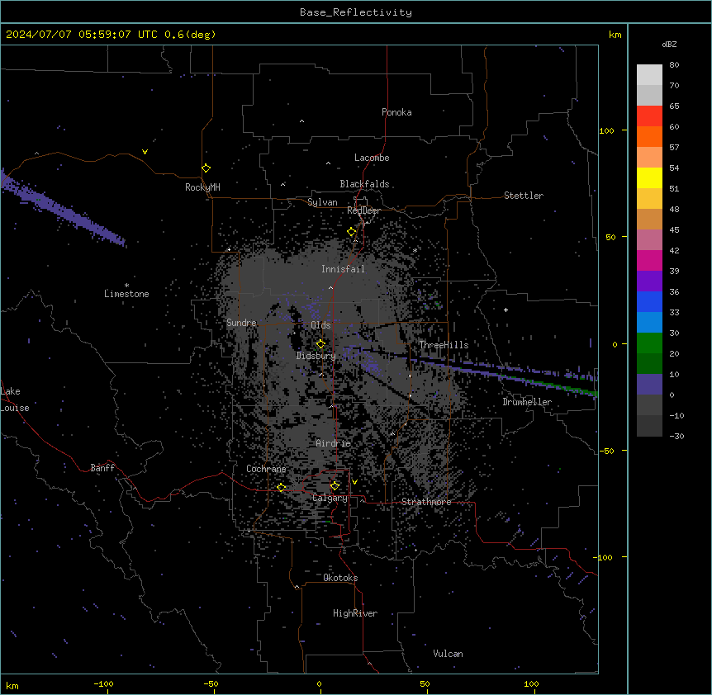Click the yellow marker above Calgary label
This screenshot has height=695, width=712.
(335, 486)
